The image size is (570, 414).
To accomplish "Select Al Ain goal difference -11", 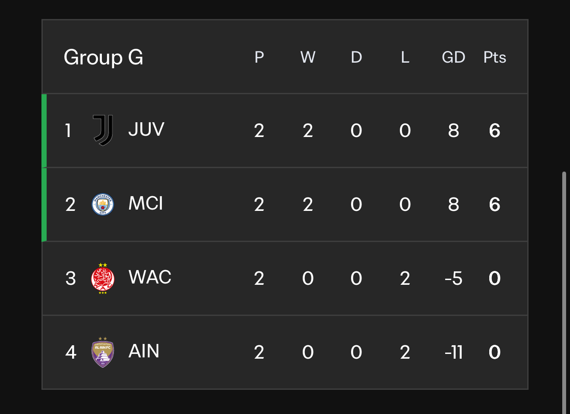I will (x=453, y=352).
